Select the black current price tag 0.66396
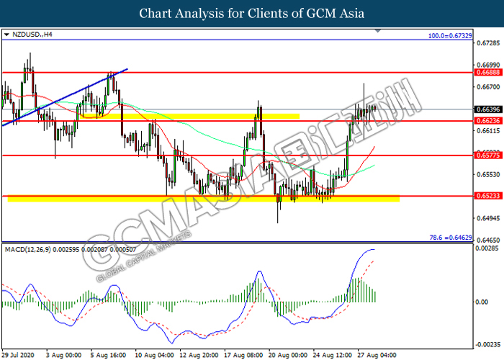Viewport: 504px width, 360px height. tap(488, 109)
